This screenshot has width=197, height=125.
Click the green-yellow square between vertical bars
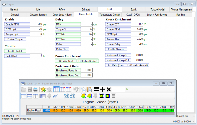(107, 96)
